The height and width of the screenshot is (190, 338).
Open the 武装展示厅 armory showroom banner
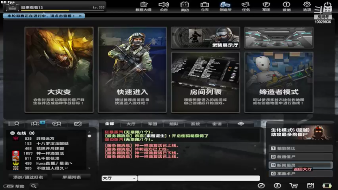205,38
